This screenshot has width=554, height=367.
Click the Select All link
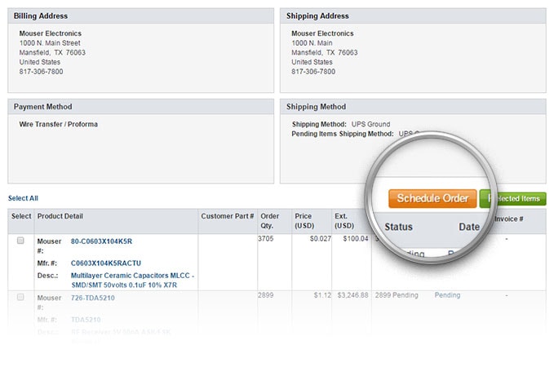pyautogui.click(x=23, y=198)
